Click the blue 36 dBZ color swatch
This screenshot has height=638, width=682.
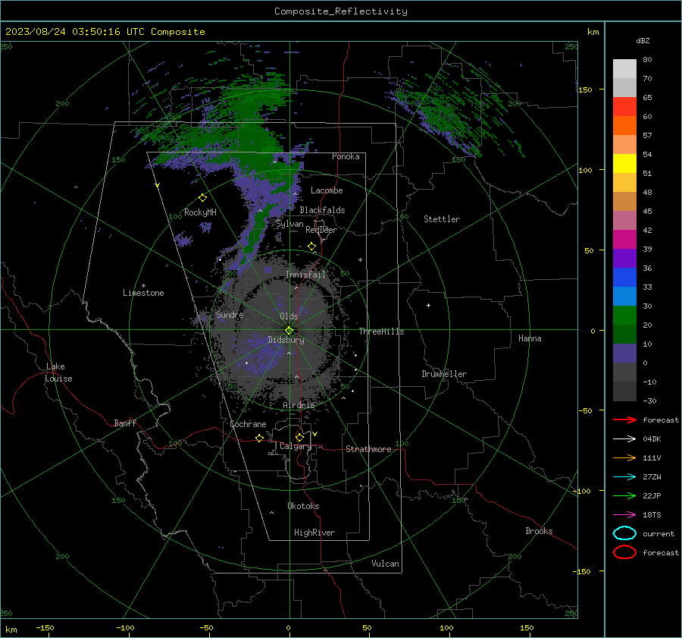tap(624, 277)
